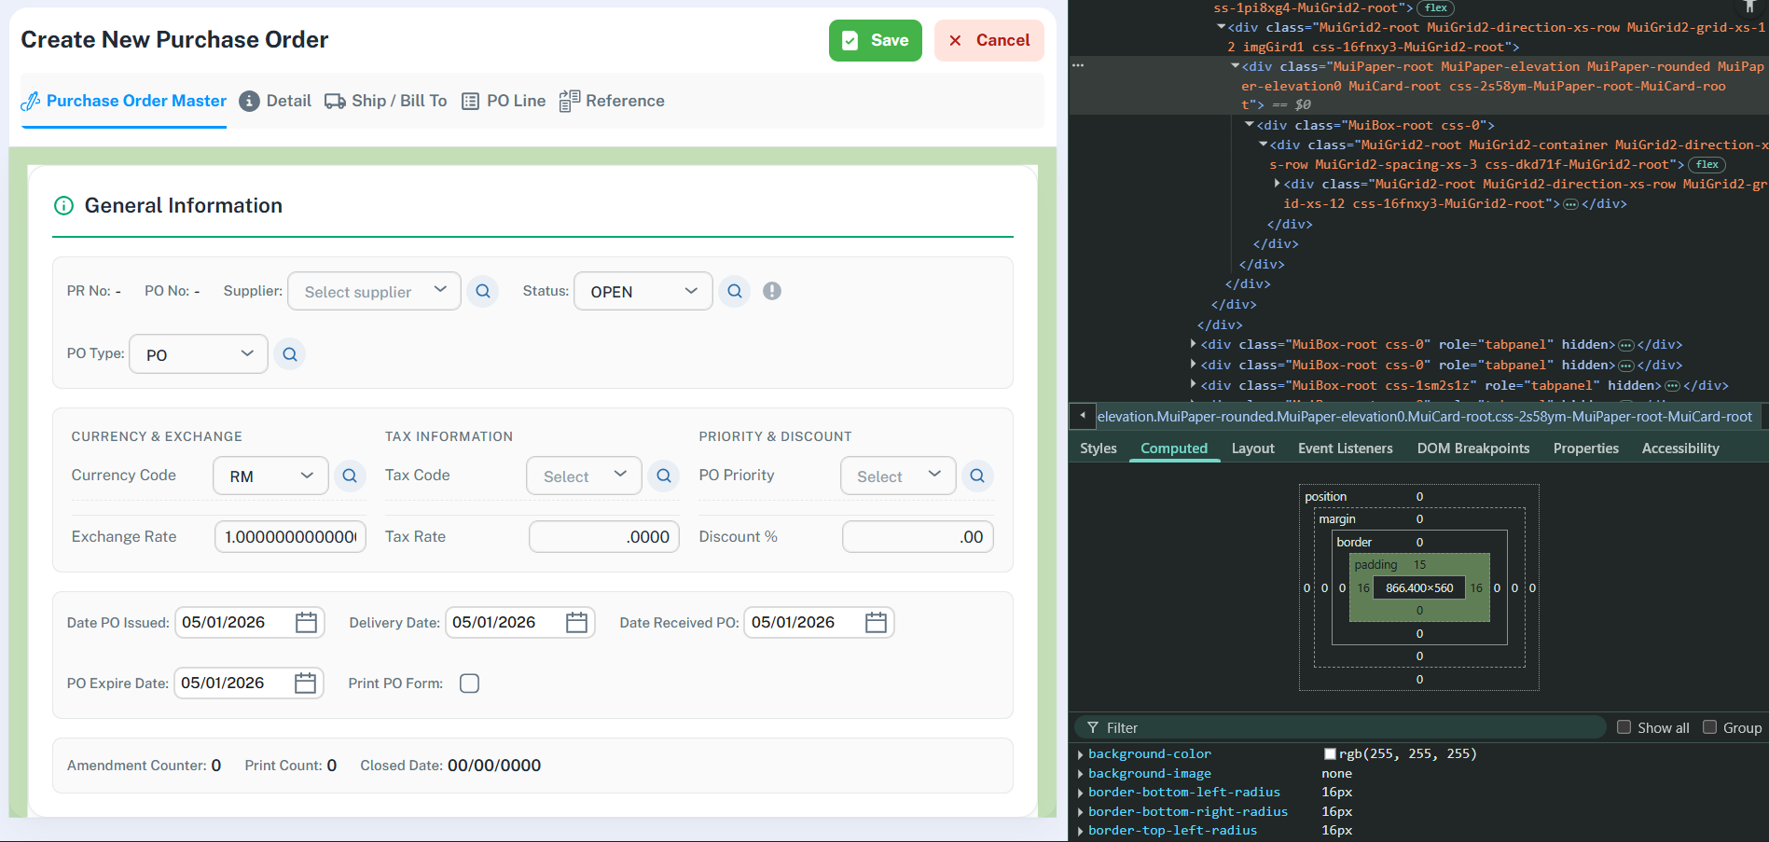Click the lookup icon next to PO Type
The height and width of the screenshot is (842, 1769).
pyautogui.click(x=290, y=354)
